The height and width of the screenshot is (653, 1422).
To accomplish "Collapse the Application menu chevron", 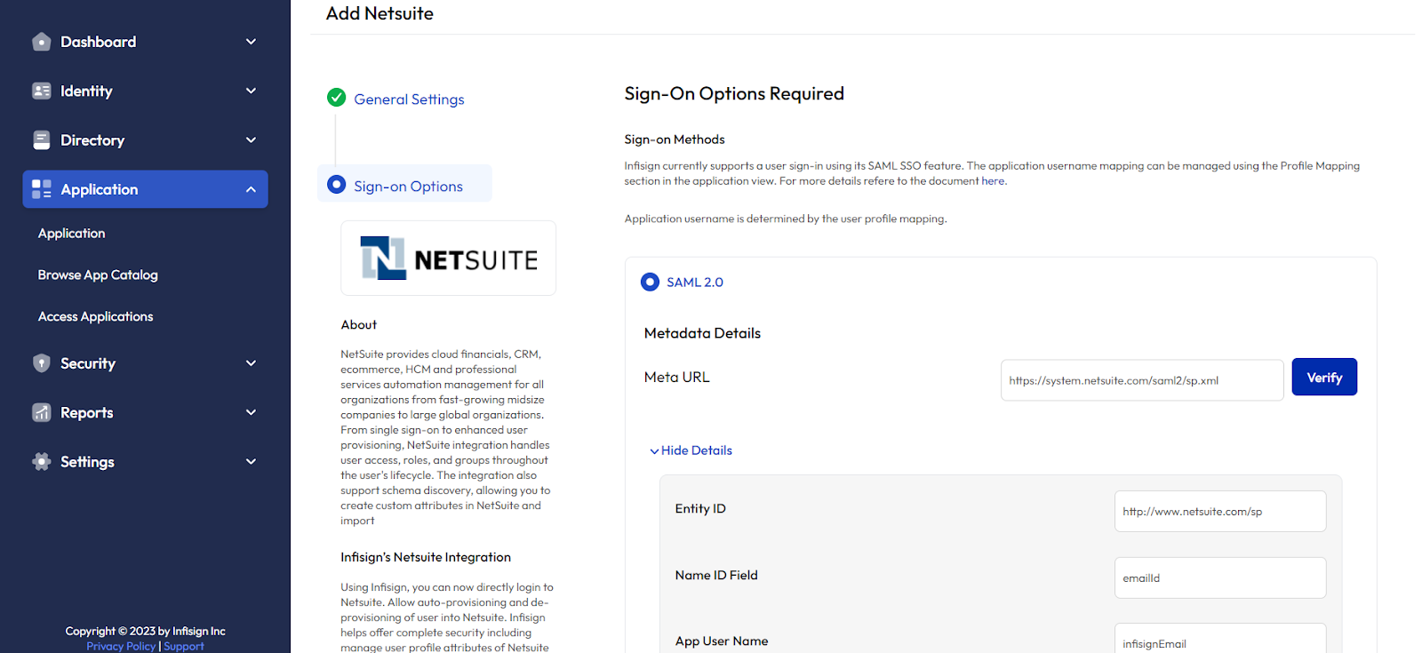I will click(251, 189).
